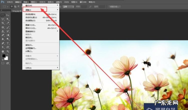This screenshot has height=110, width=188.
Task: Select the Horizontal Type tool
Action: pos(8,43)
